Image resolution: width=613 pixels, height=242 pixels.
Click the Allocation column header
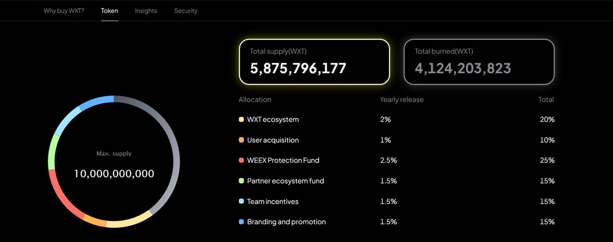coord(254,99)
